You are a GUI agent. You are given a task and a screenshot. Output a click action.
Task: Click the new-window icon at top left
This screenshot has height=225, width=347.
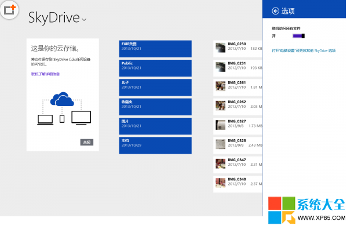(x=9, y=10)
